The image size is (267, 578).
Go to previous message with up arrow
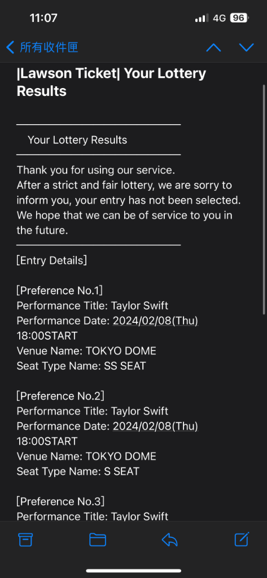pyautogui.click(x=213, y=47)
